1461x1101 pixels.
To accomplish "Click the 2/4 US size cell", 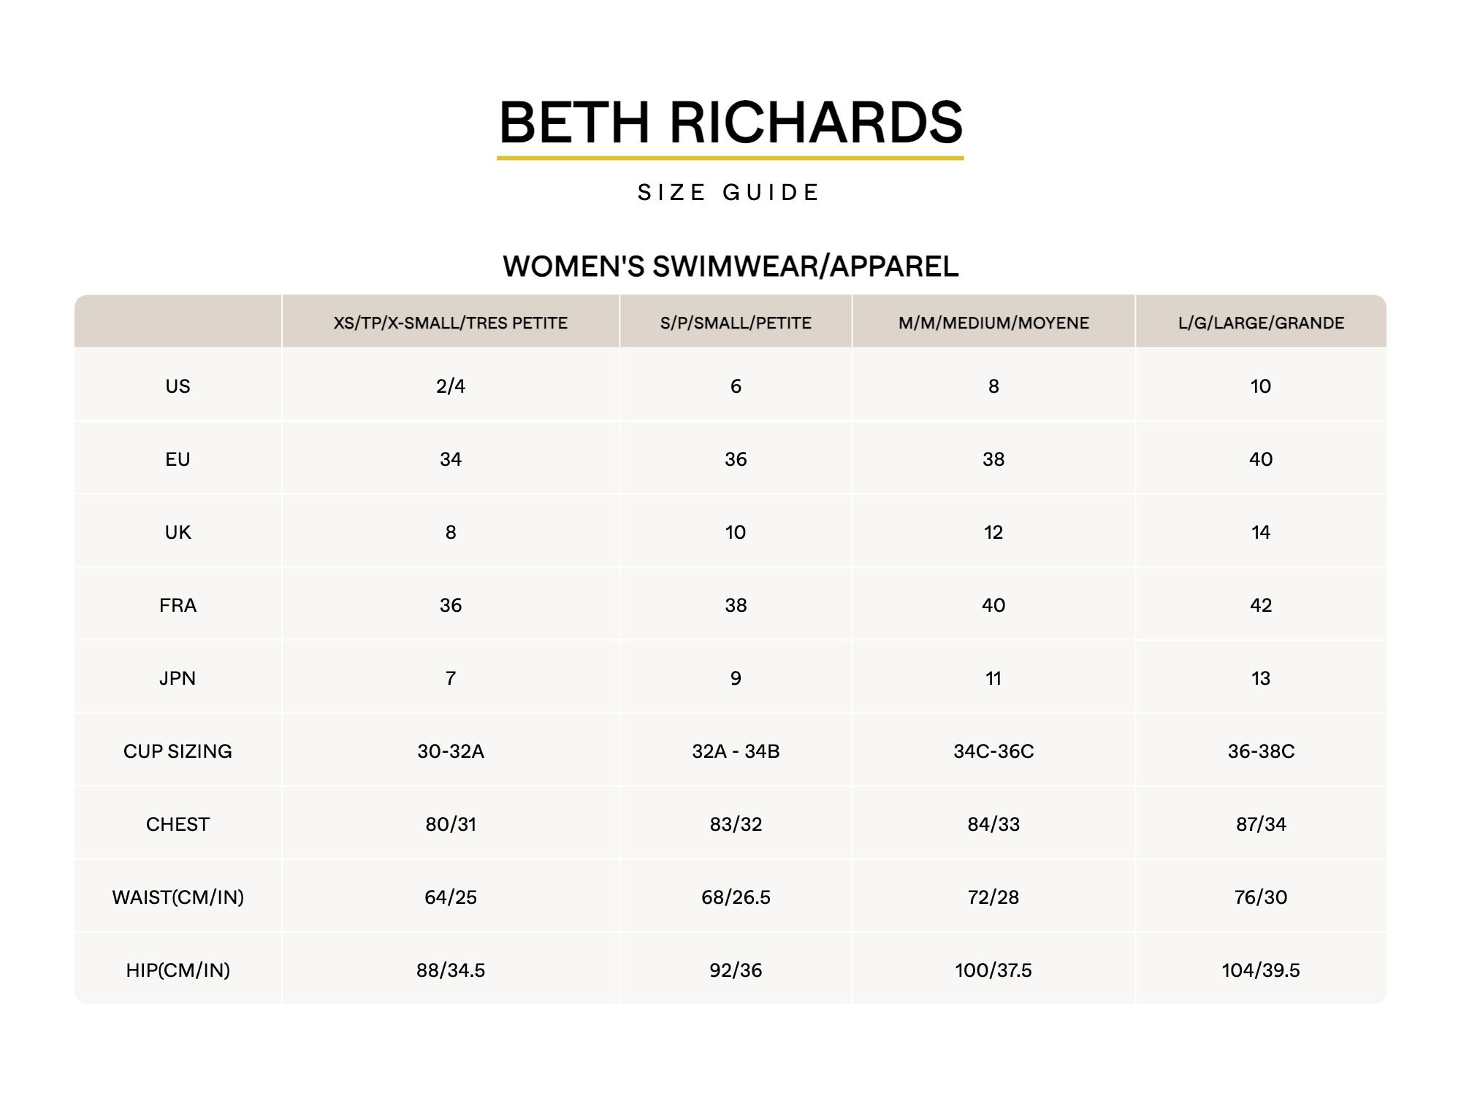I will 451,386.
